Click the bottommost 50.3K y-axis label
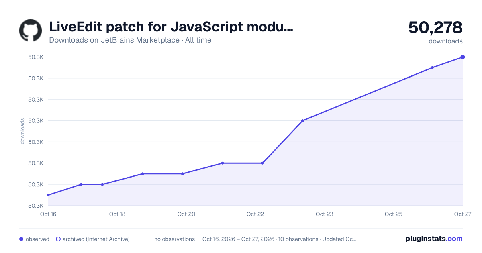 click(x=35, y=206)
